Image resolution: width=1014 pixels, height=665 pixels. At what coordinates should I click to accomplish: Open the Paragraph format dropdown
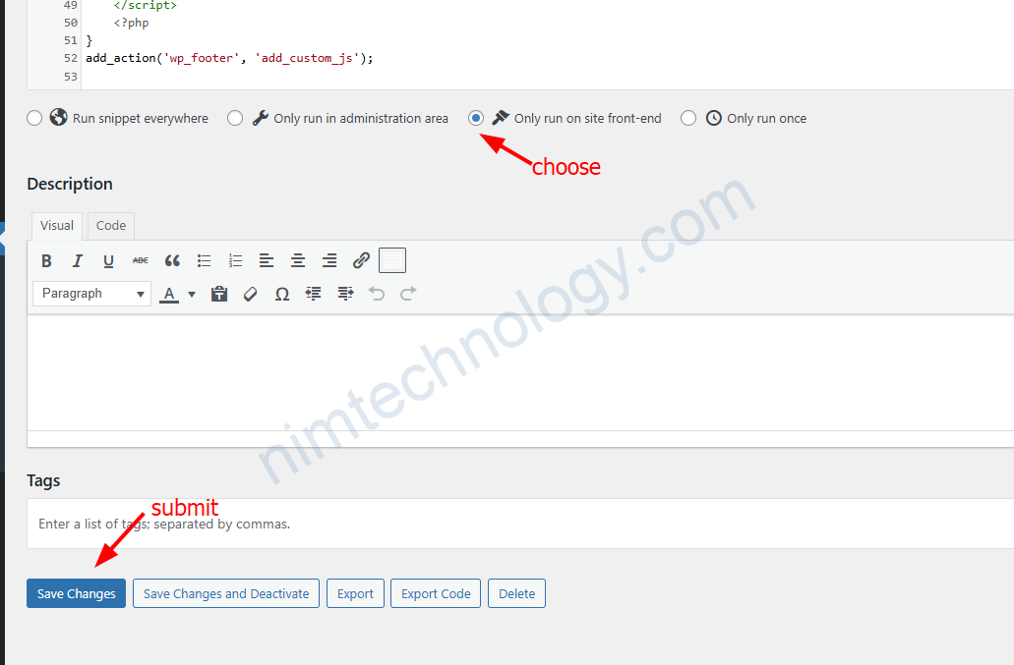[x=91, y=294]
